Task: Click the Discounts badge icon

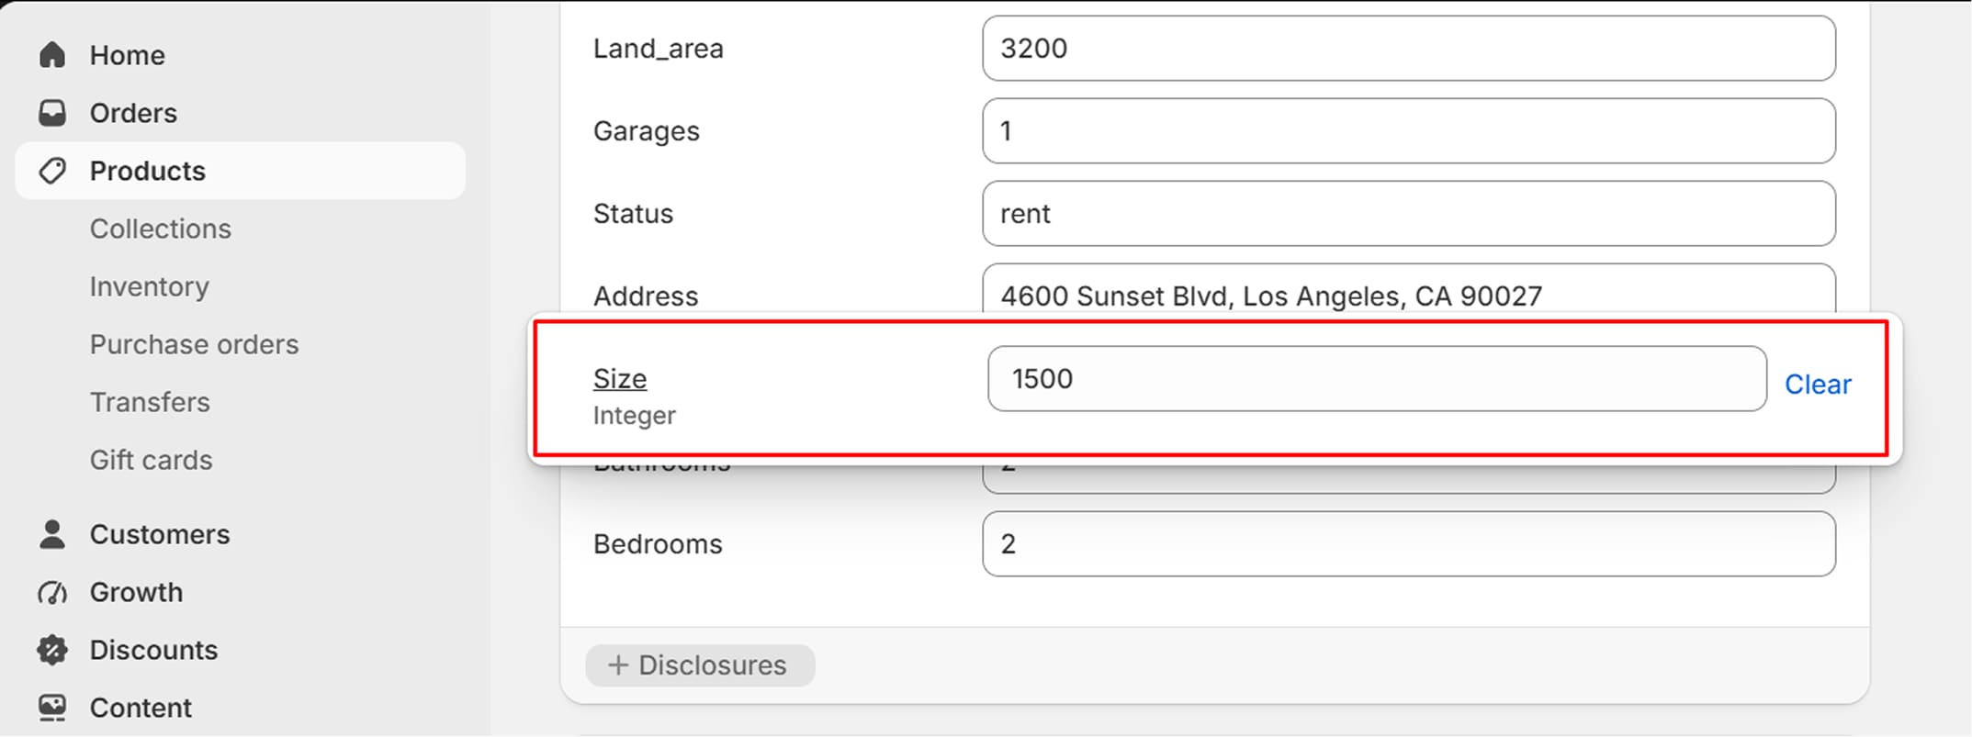Action: (x=52, y=650)
